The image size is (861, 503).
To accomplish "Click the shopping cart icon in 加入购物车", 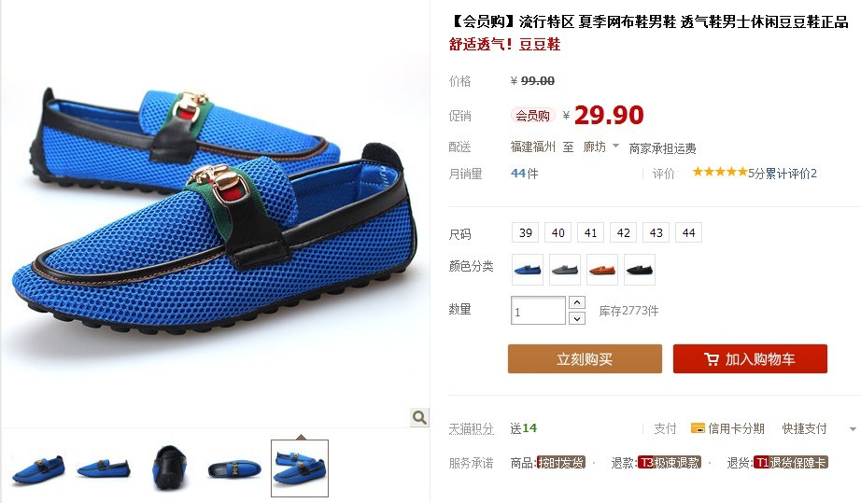I will point(712,359).
